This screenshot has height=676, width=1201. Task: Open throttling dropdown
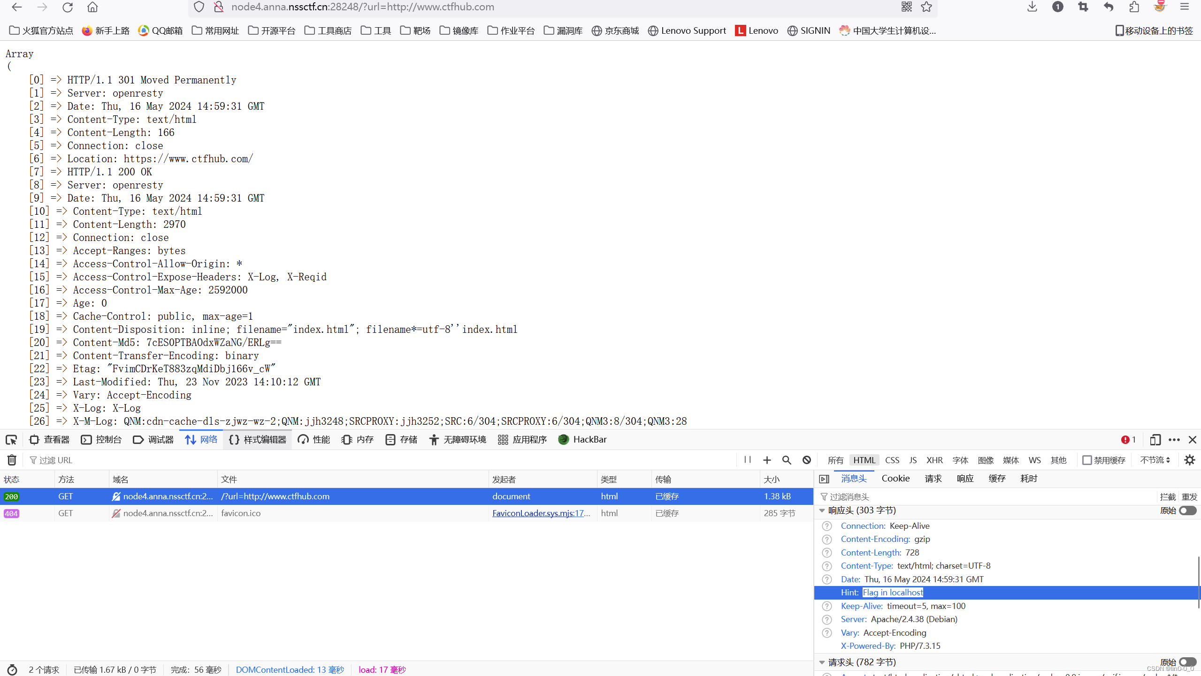[x=1155, y=460]
